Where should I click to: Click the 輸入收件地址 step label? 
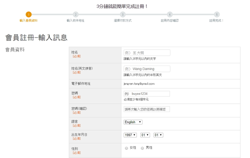pos(76,21)
